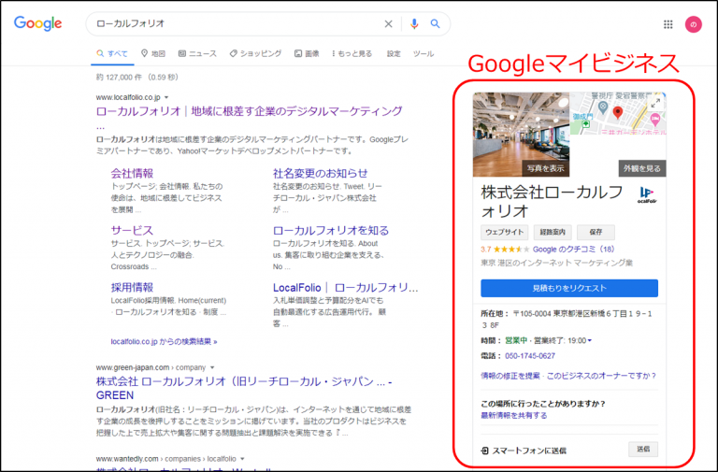Select the すべて tab
Screen dimensions: 718x472
tap(112, 53)
